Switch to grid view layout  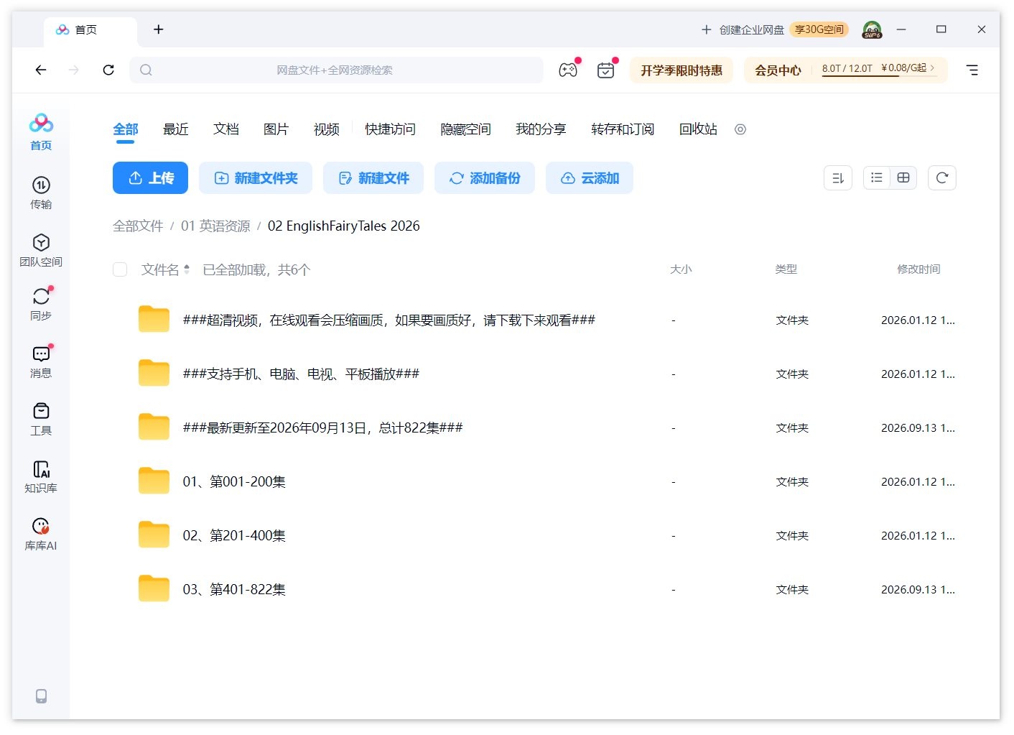[903, 177]
